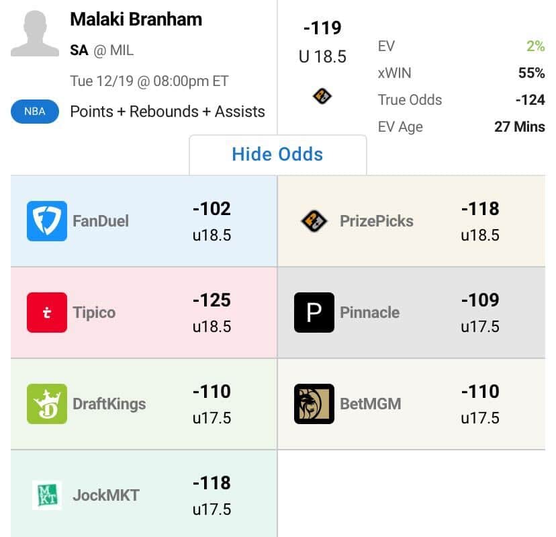This screenshot has height=537, width=556.
Task: Click the BetMGM lion logo icon
Action: pyautogui.click(x=314, y=404)
